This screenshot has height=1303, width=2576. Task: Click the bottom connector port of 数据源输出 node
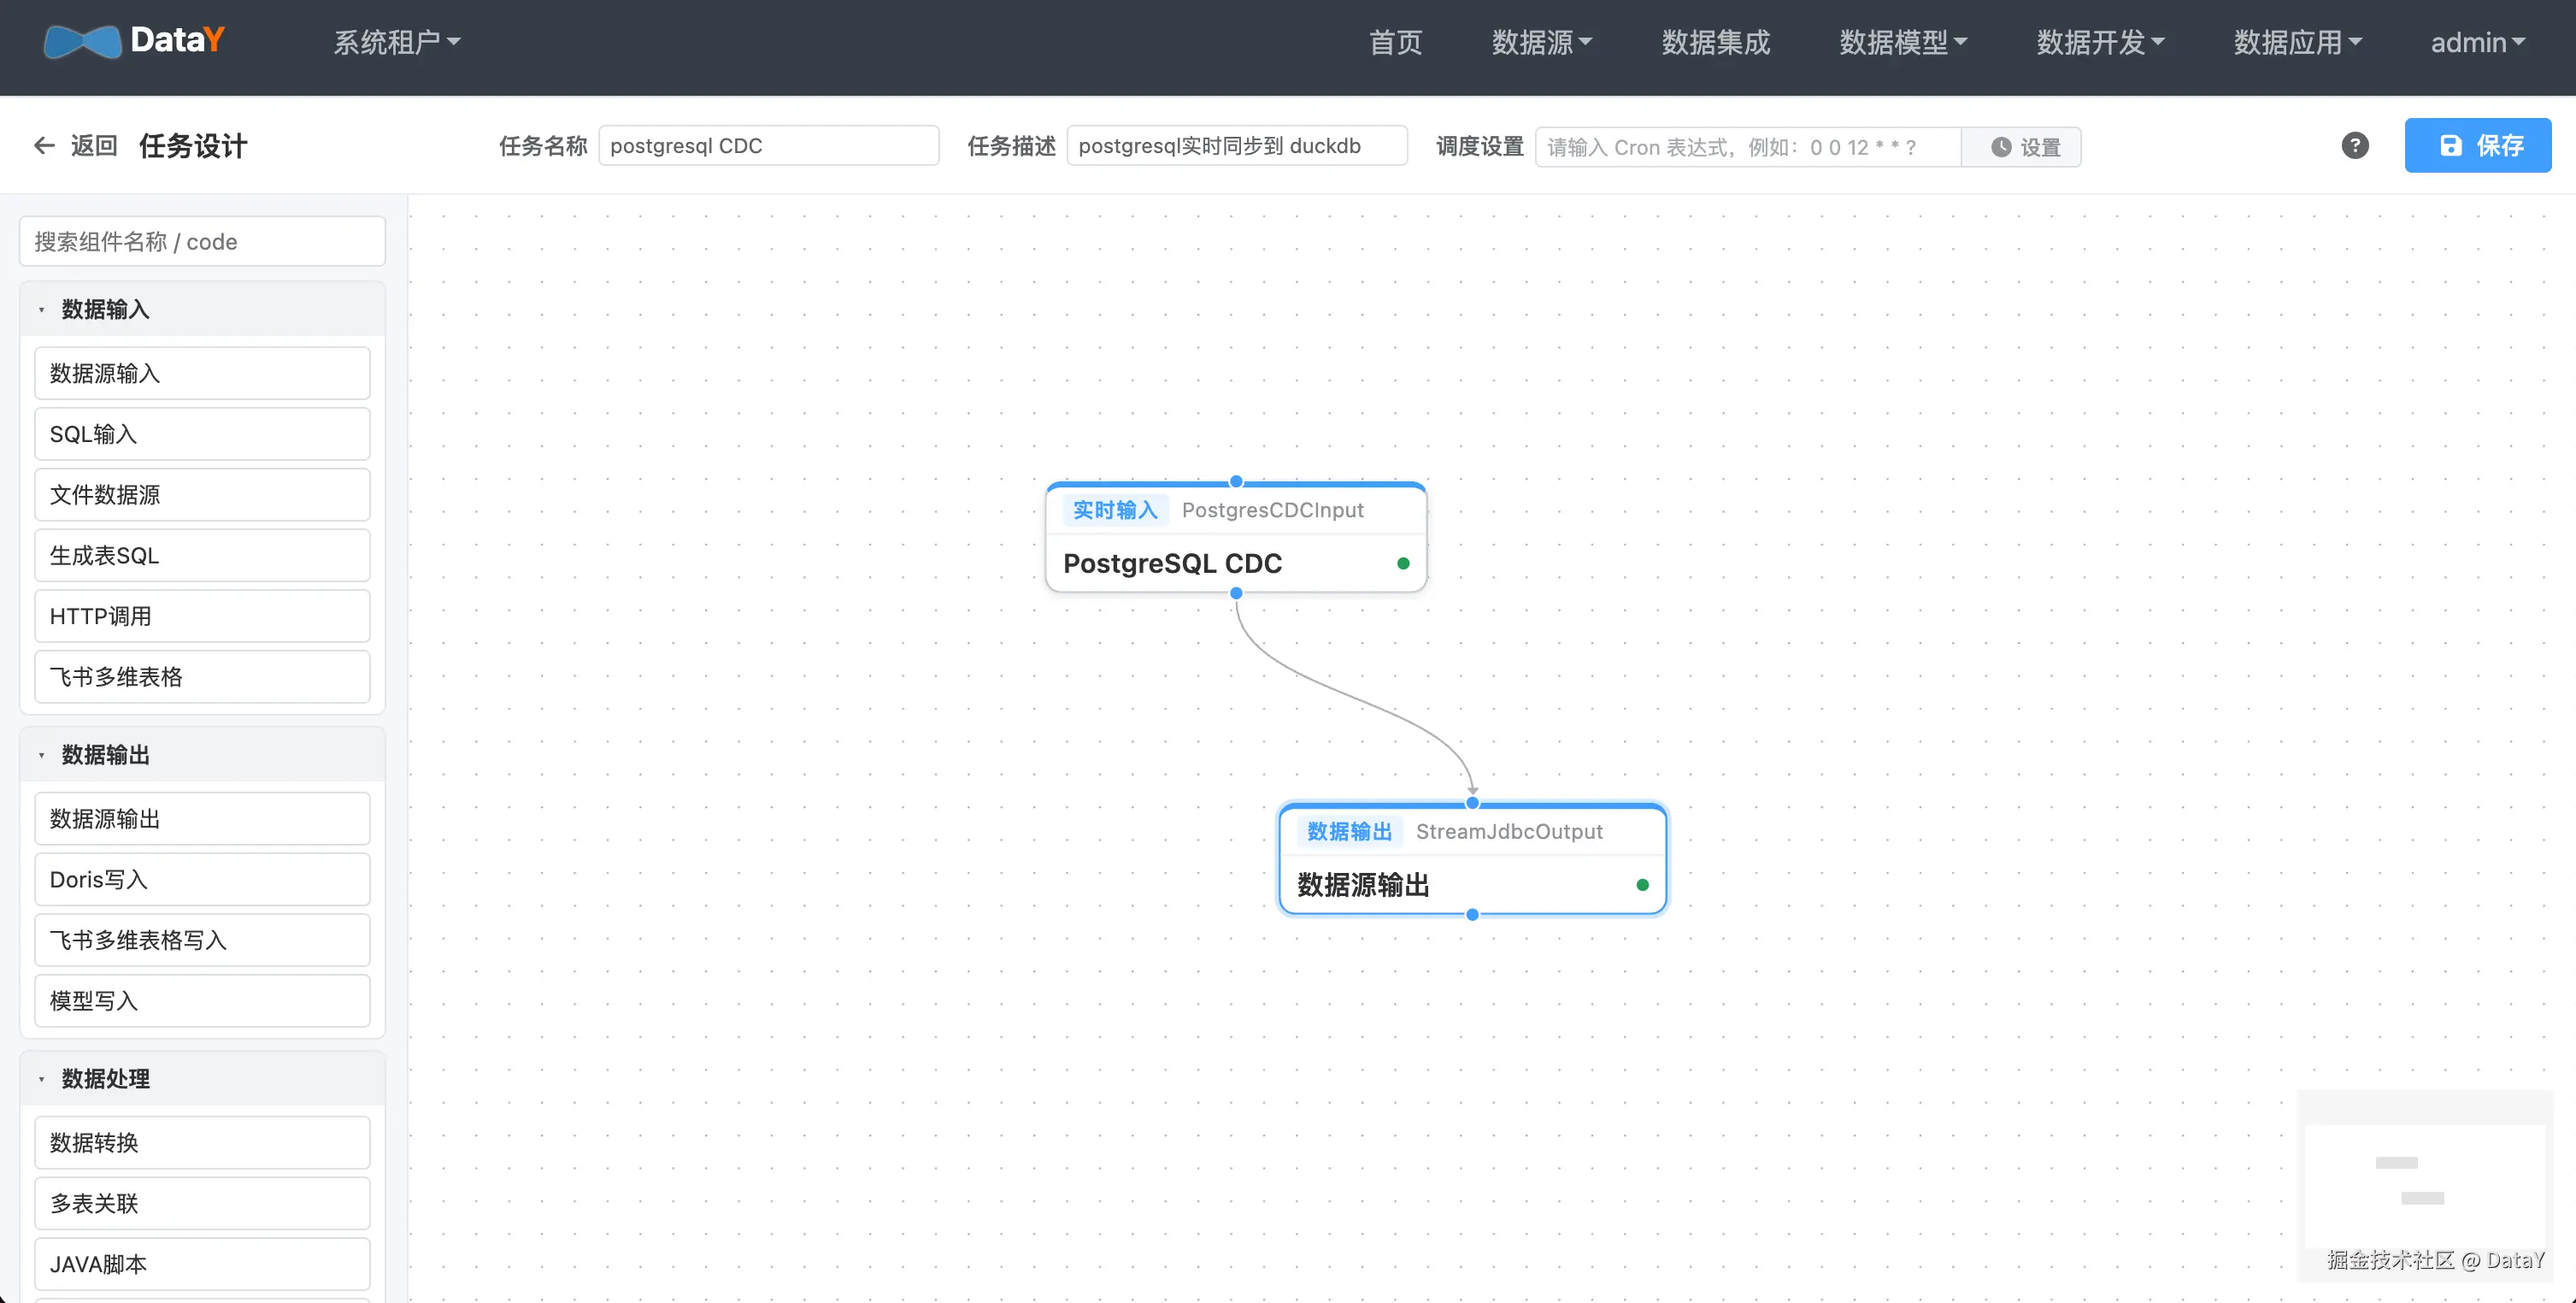(x=1472, y=915)
